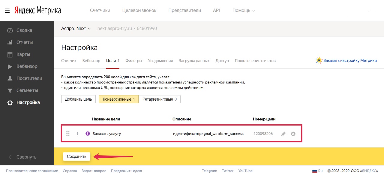The image size is (384, 176).
Task: Switch to the Счетчик tab
Action: 69,61
